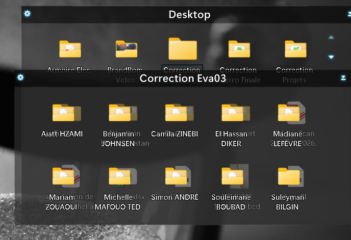Collapse the Correction Eva03 panel
Image resolution: width=351 pixels, height=240 pixels.
(x=343, y=78)
